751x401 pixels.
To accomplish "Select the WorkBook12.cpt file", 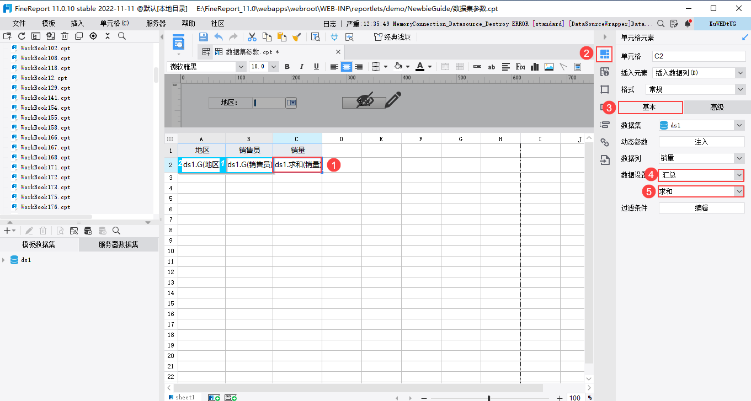I will [44, 78].
